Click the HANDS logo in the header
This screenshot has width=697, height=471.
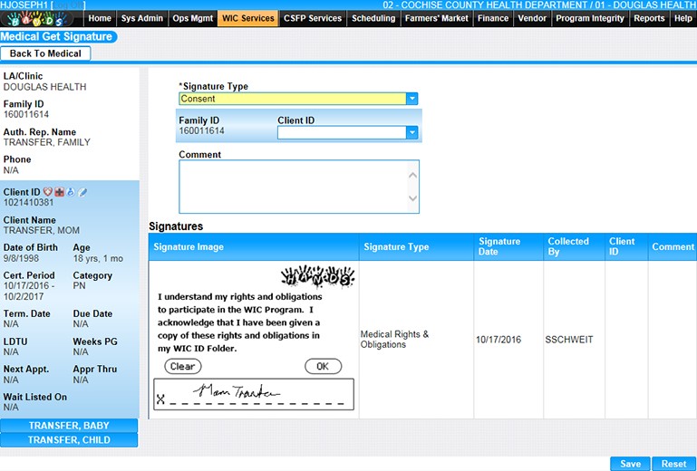(x=36, y=19)
